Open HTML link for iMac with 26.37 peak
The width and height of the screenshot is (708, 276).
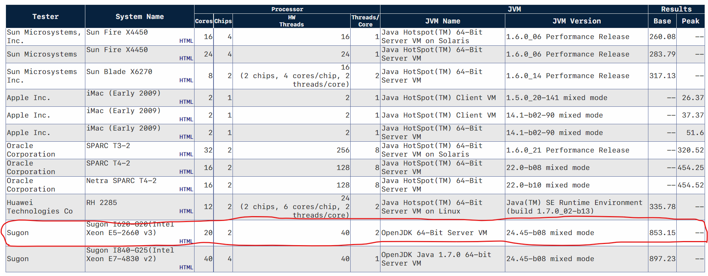186,102
